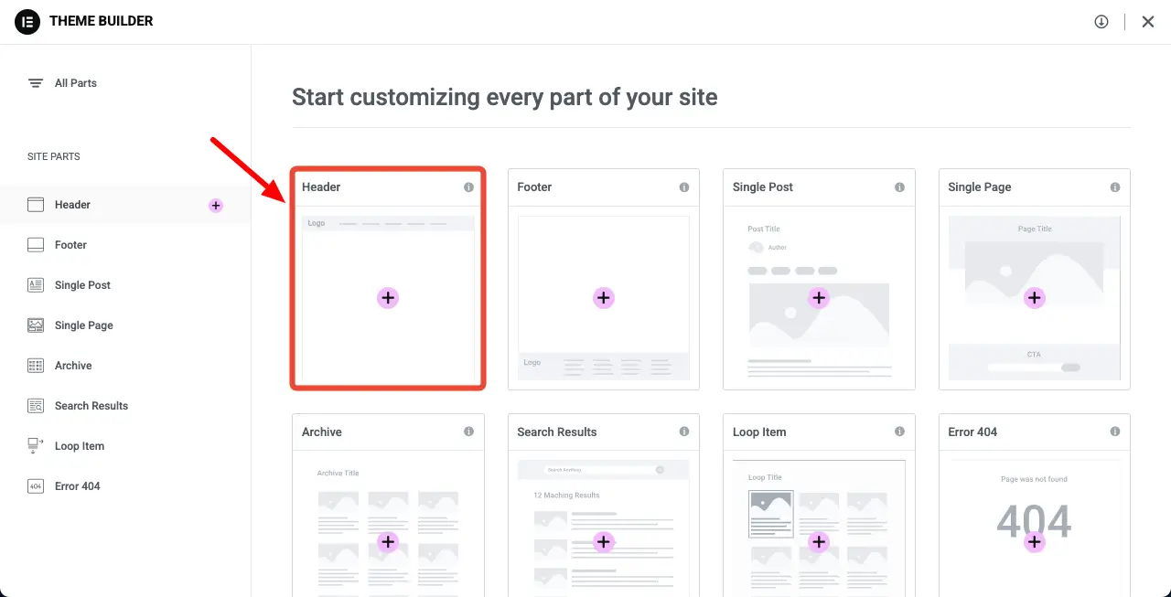Add new Header via sidebar plus icon
Screen dimensions: 1171x597
click(x=216, y=206)
